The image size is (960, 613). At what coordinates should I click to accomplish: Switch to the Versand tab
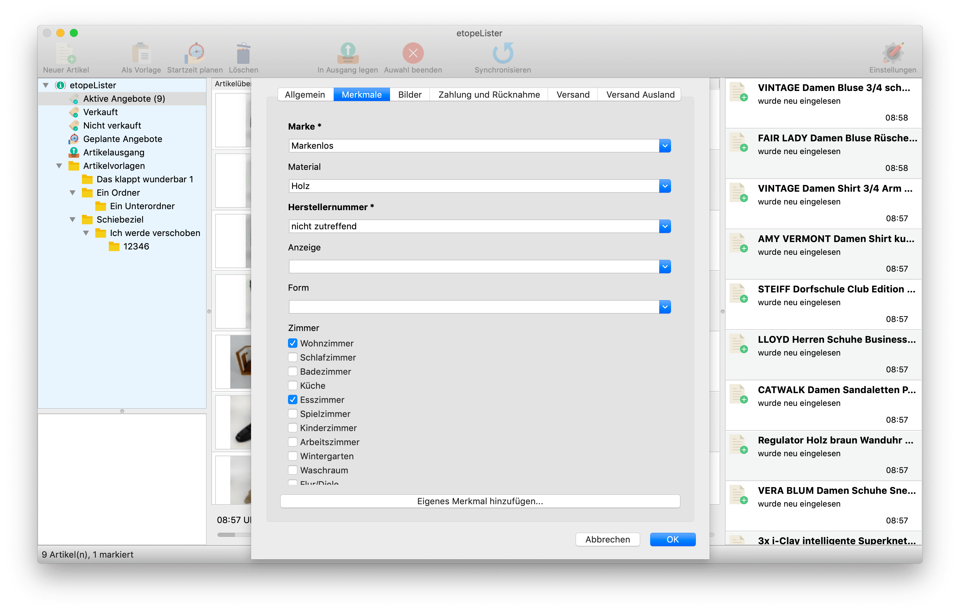[573, 95]
